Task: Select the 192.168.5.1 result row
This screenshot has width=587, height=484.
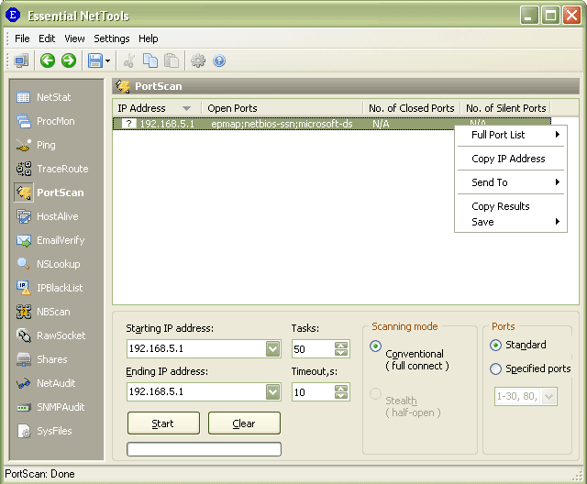Action: coord(332,124)
